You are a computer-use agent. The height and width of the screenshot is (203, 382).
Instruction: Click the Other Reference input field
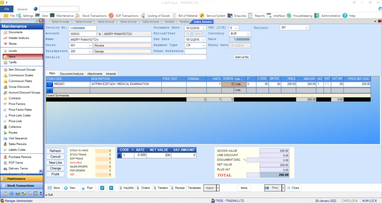point(195,52)
